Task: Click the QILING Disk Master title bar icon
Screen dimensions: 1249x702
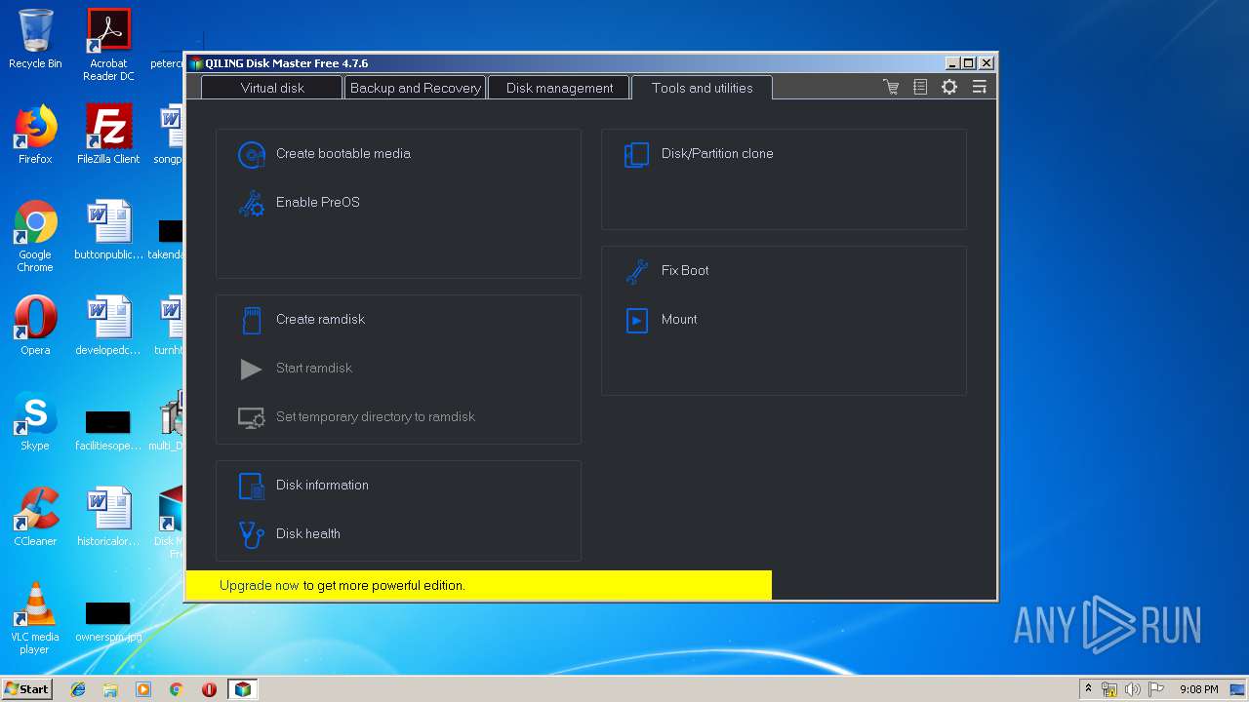Action: click(196, 63)
